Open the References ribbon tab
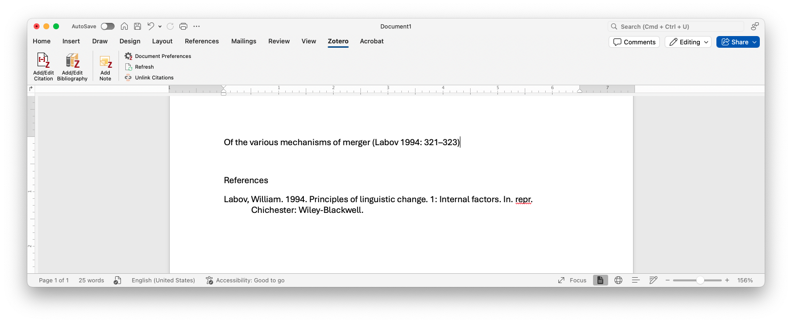 tap(202, 41)
